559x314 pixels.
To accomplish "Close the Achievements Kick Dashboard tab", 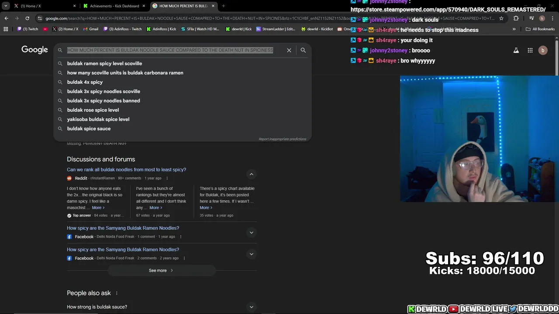I will [x=144, y=6].
